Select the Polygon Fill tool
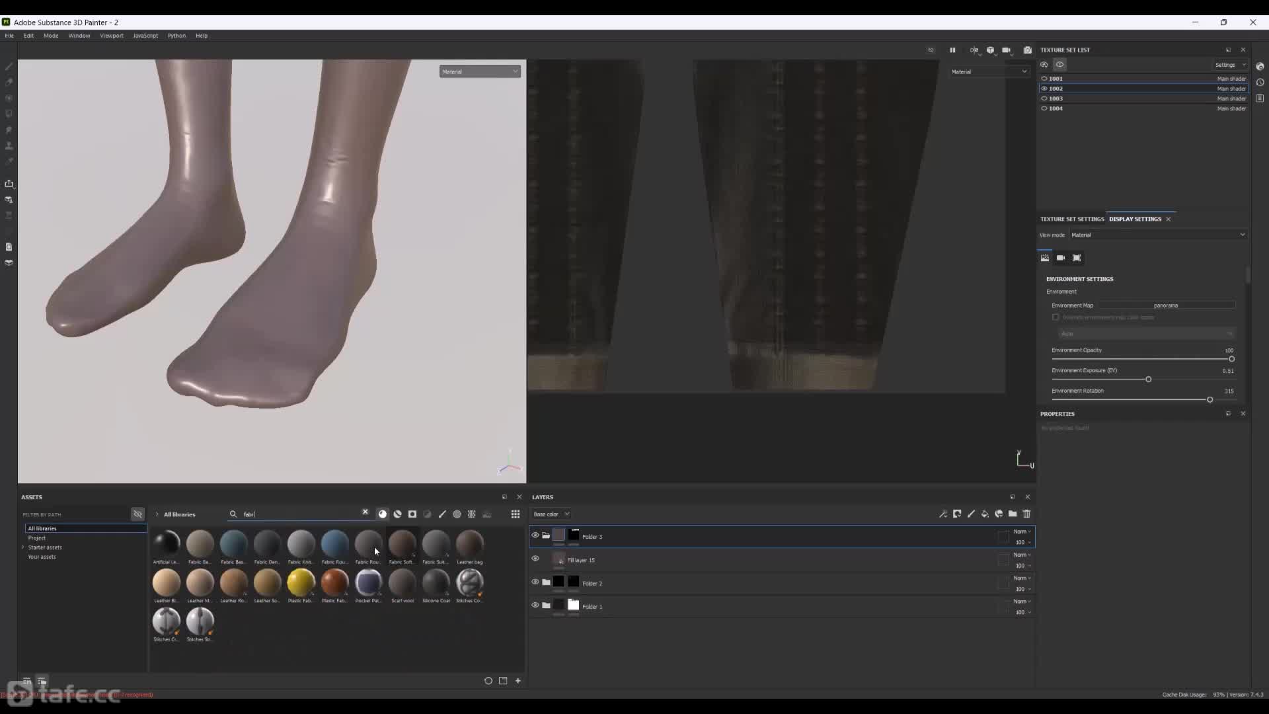 [x=9, y=114]
